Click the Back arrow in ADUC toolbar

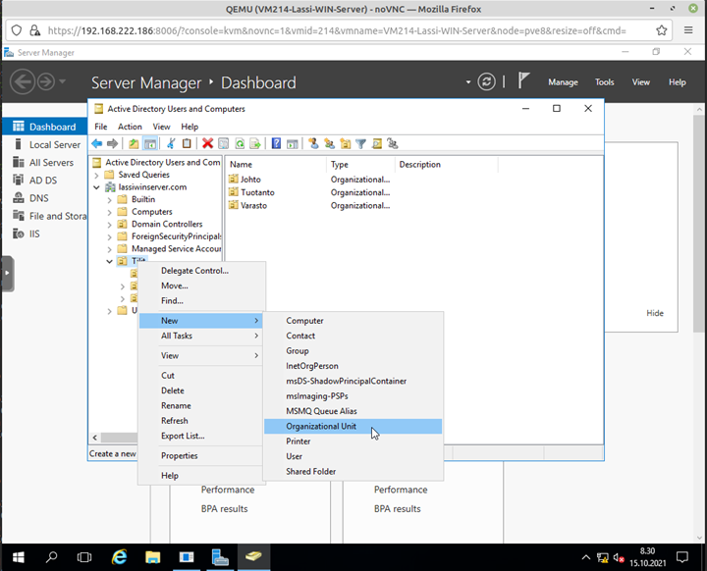click(x=97, y=144)
